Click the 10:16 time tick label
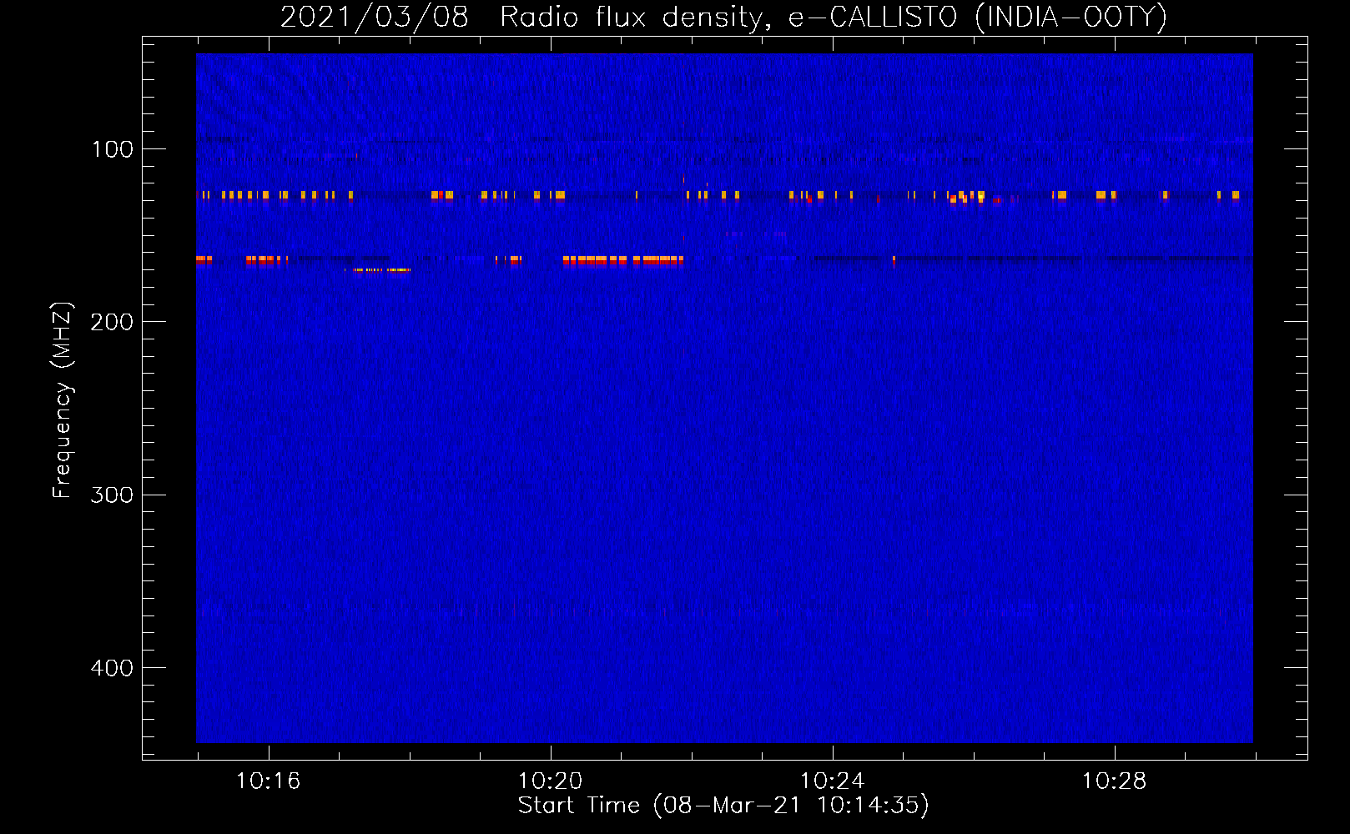This screenshot has width=1350, height=834. coord(268,781)
